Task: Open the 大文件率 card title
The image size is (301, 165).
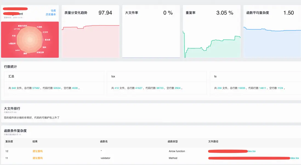Action: pos(132,13)
